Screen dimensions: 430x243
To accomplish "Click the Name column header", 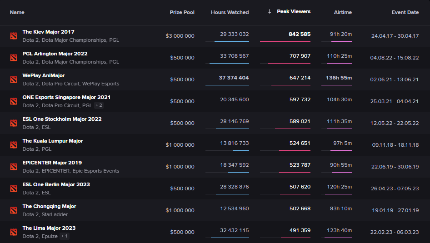I will tap(17, 12).
